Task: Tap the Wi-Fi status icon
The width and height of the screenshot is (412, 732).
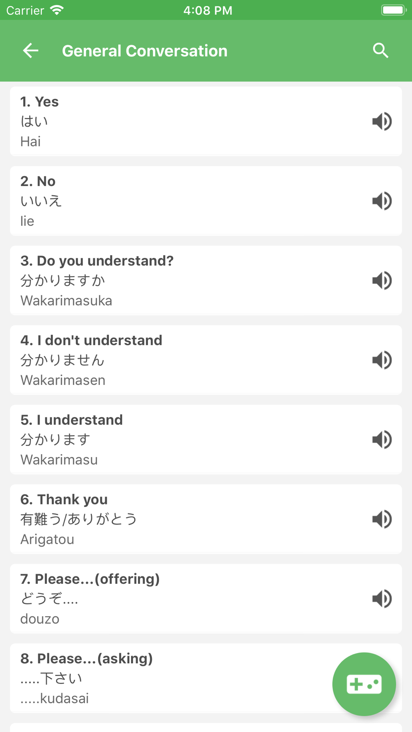Action: point(56,10)
